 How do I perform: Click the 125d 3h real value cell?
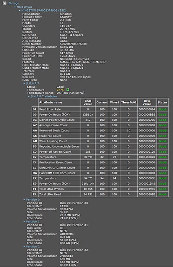88,115
